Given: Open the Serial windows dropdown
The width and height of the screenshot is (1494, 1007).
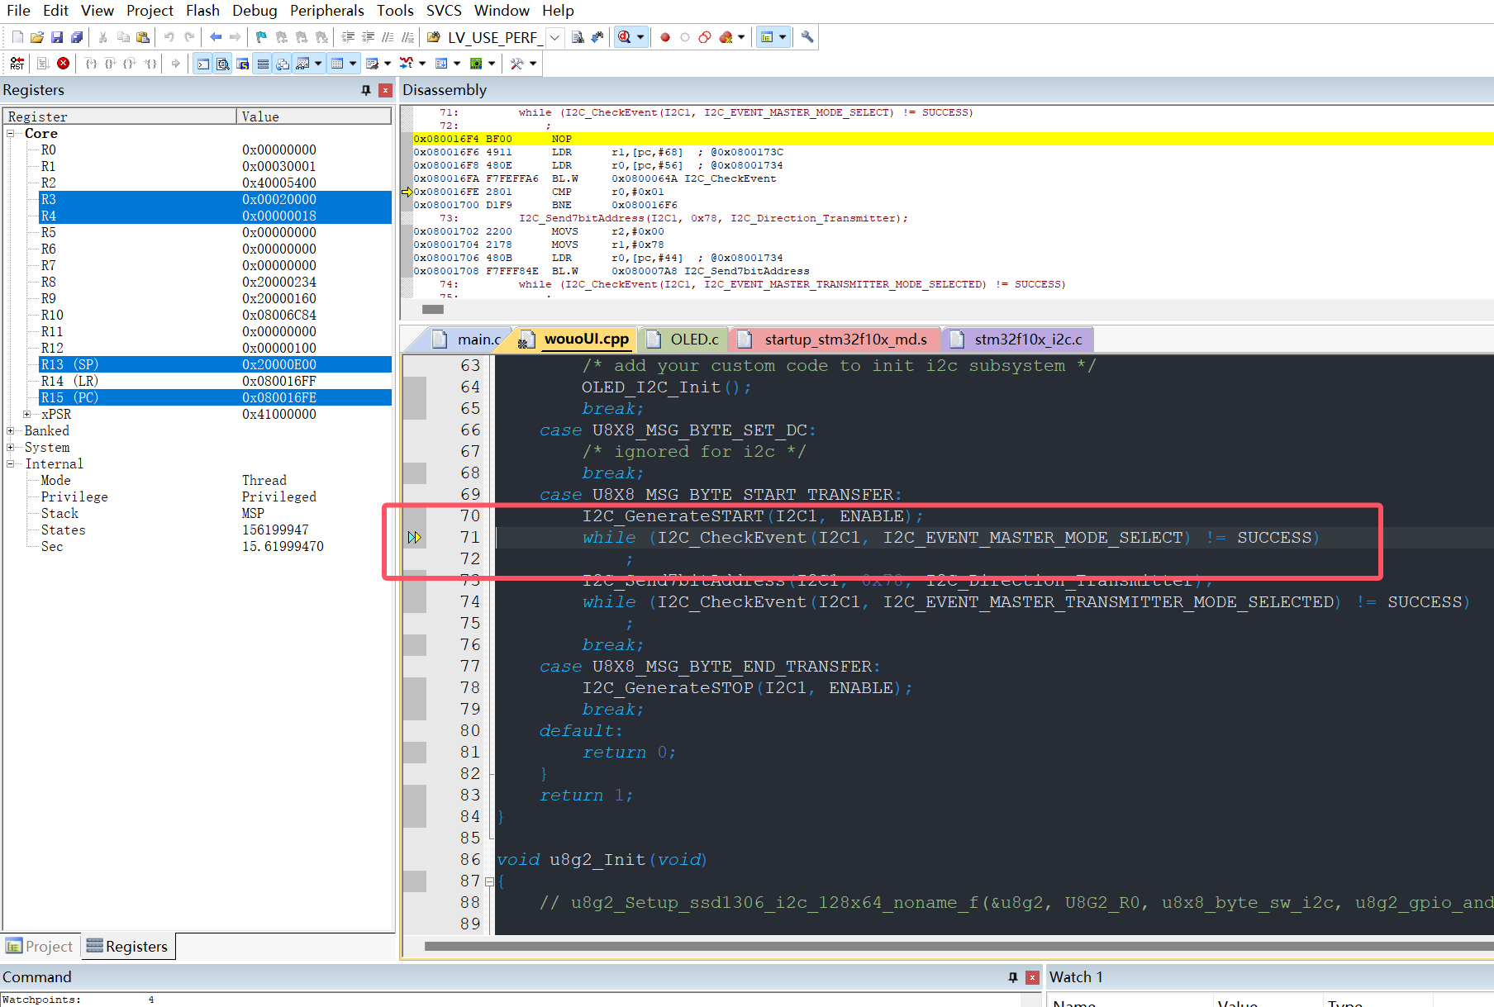Looking at the screenshot, I should click(388, 64).
